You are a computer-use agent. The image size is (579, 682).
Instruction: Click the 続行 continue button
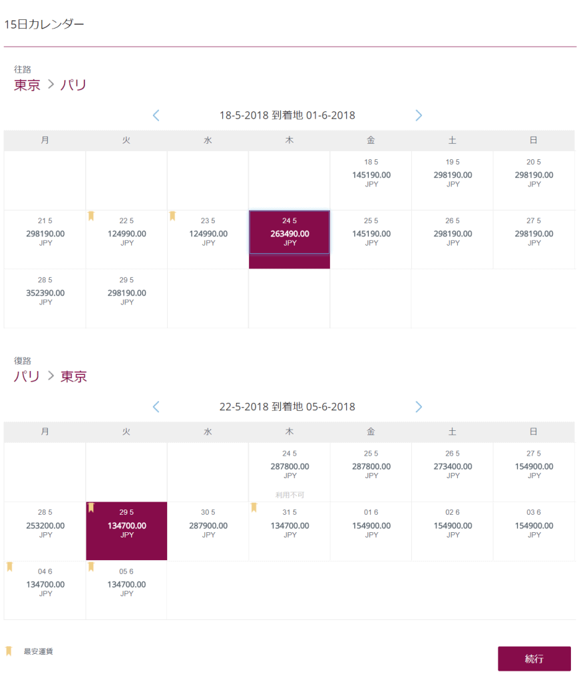click(x=534, y=659)
